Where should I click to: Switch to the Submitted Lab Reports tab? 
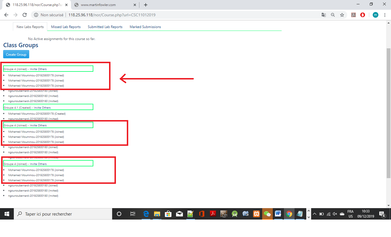click(105, 27)
